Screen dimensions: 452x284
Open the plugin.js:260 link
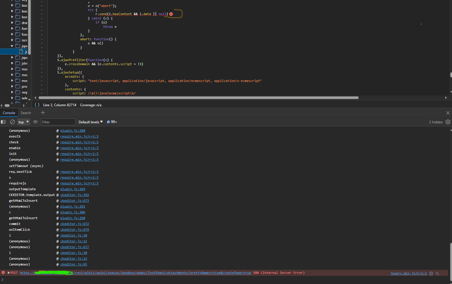[x=73, y=218]
